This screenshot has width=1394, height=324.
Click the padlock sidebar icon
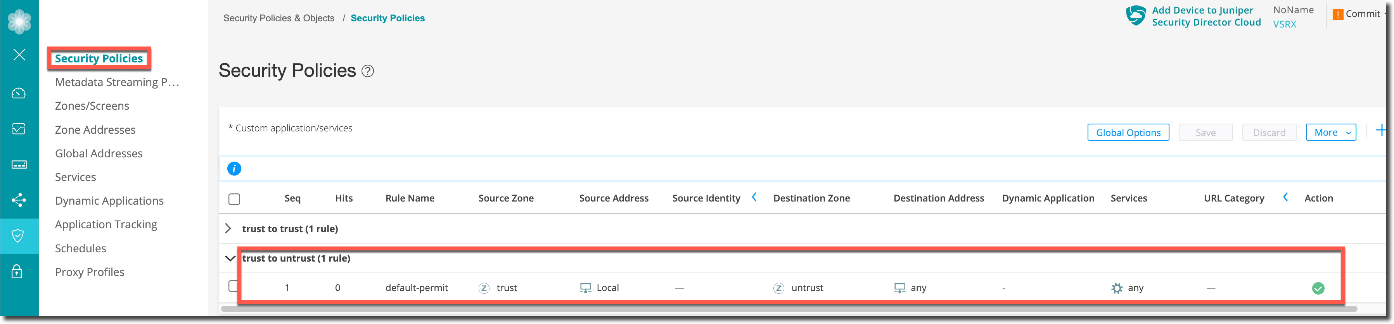[x=17, y=272]
